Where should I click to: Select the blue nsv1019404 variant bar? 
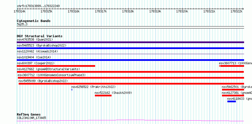[130, 60]
